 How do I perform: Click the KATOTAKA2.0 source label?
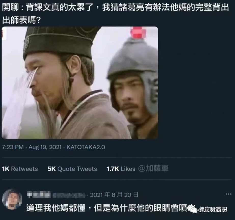tap(86, 147)
